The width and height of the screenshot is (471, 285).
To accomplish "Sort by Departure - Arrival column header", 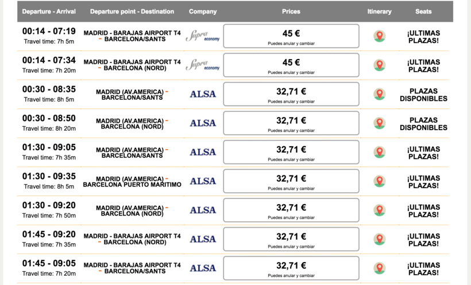I will pyautogui.click(x=49, y=11).
